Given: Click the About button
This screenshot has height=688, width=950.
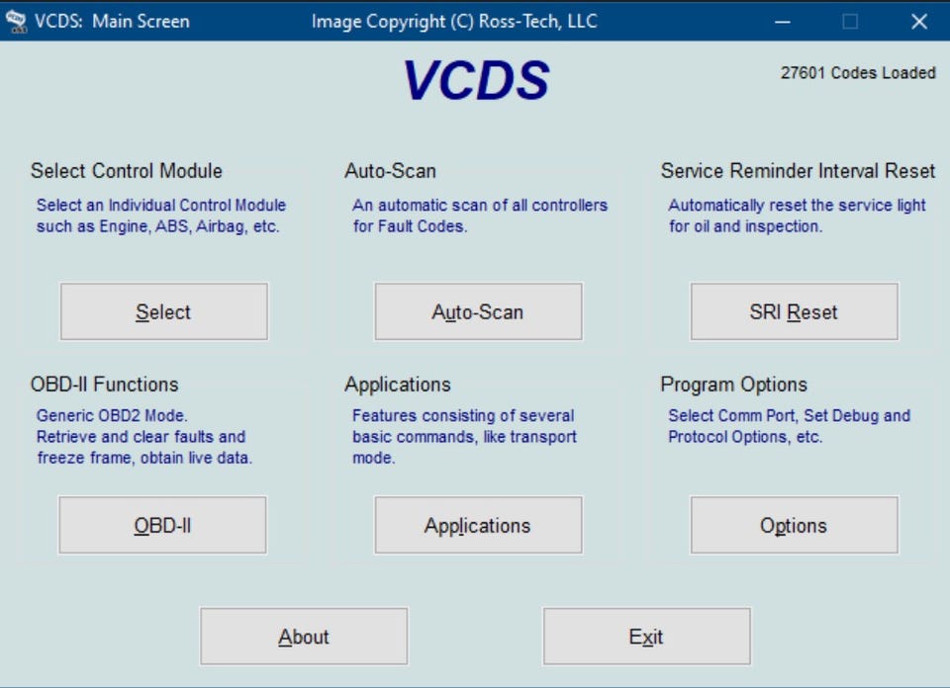Looking at the screenshot, I should [304, 637].
